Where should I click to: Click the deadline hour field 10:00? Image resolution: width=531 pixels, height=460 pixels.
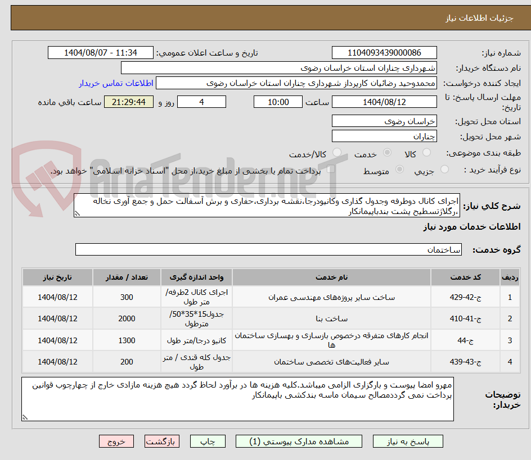point(278,102)
